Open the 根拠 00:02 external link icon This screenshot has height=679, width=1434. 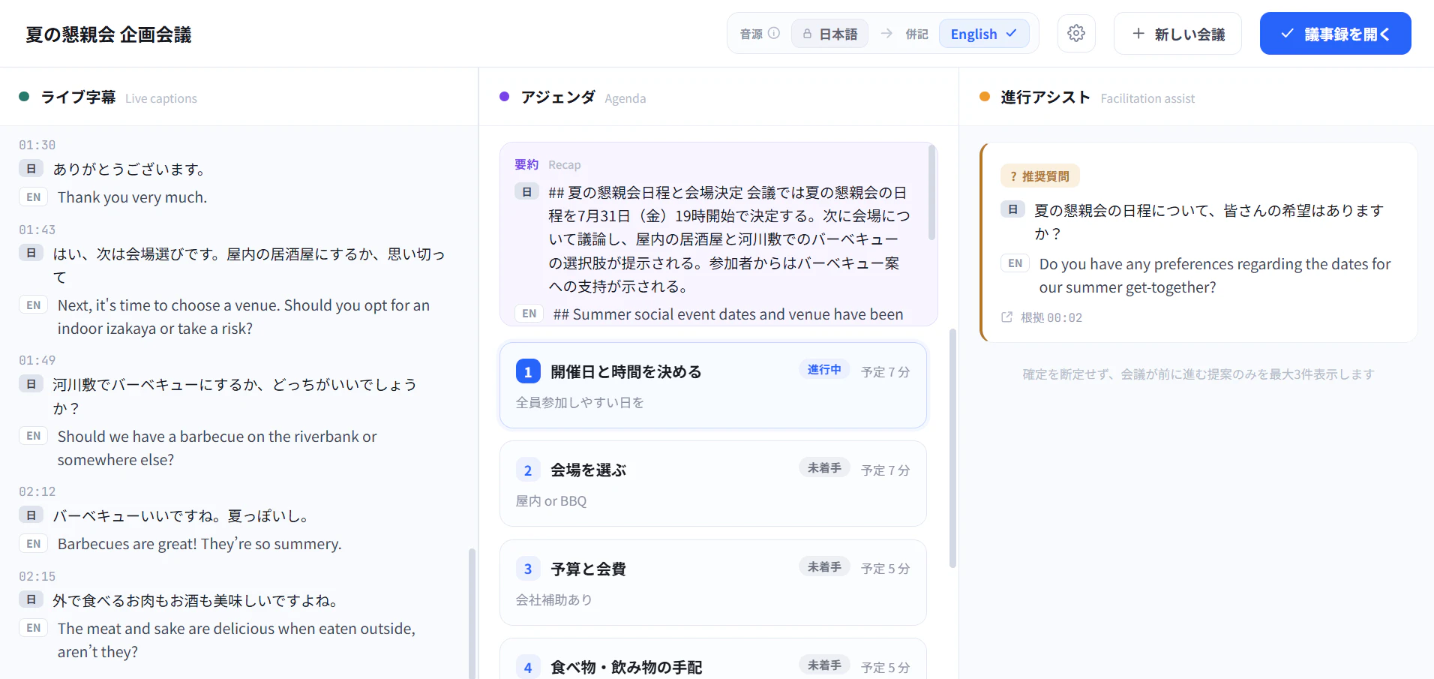(x=1006, y=317)
